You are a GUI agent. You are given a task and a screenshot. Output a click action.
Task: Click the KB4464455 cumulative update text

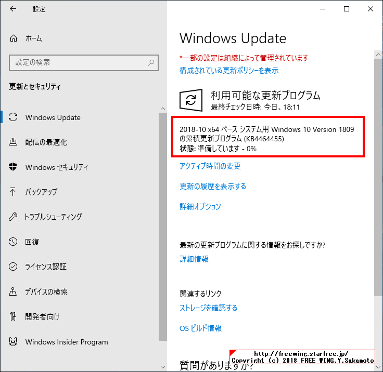(267, 134)
